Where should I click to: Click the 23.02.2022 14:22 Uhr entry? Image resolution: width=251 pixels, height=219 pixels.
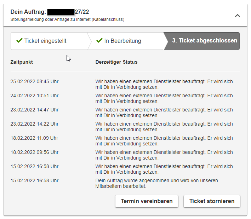[x=34, y=124]
